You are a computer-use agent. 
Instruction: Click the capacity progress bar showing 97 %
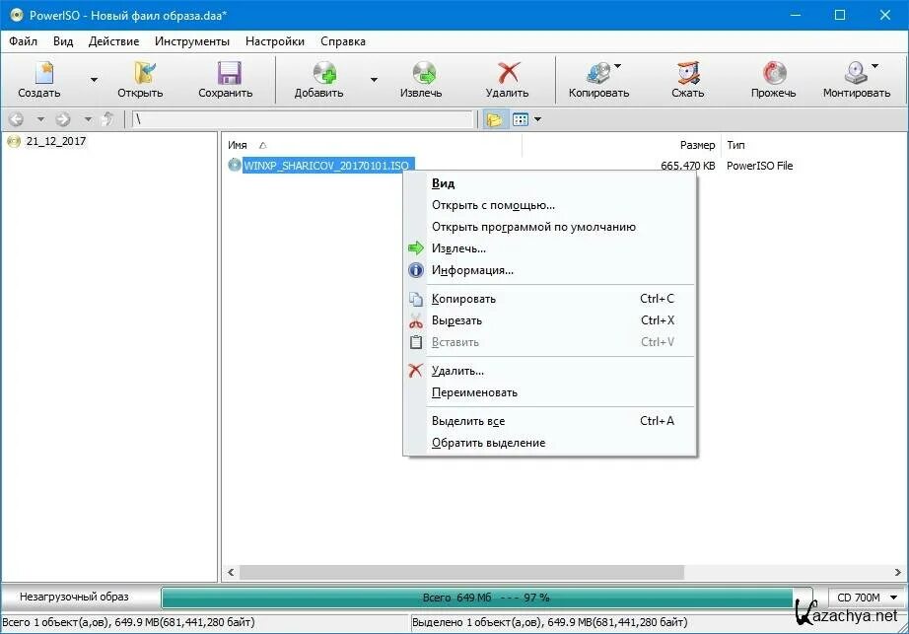pos(487,598)
